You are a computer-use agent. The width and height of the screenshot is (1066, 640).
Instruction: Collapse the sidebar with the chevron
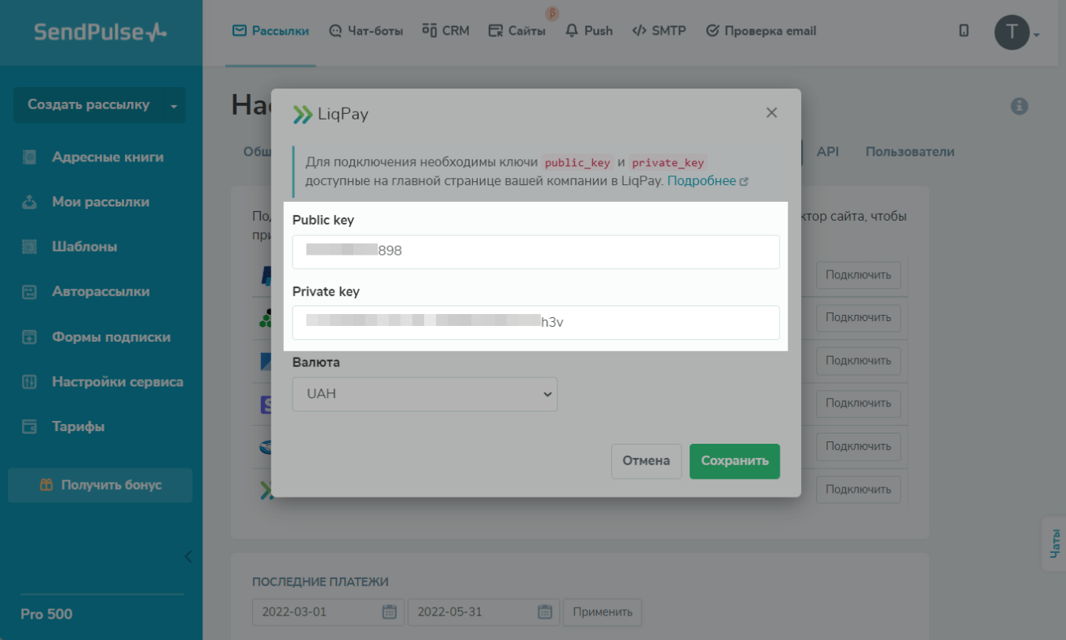click(188, 556)
